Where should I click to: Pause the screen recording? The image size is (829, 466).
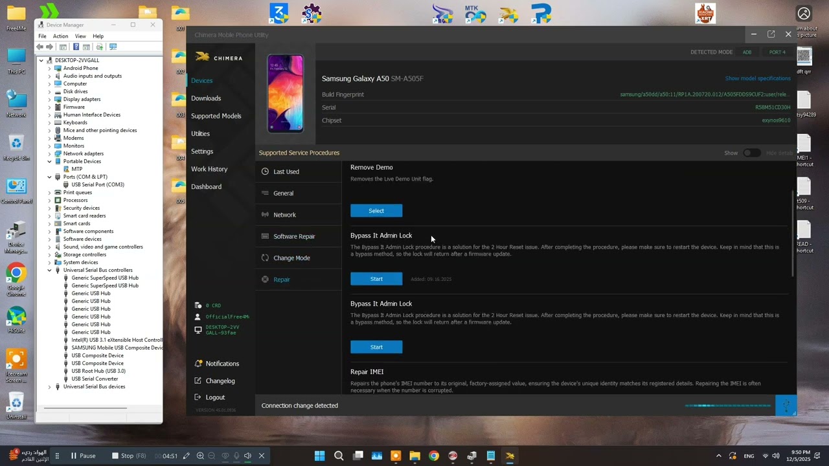click(x=83, y=456)
